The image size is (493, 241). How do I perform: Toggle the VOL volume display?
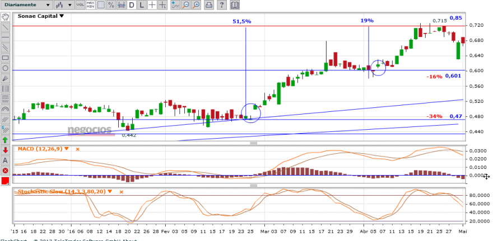point(80,4)
